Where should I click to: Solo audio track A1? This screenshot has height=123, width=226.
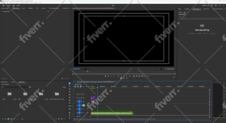(86, 105)
